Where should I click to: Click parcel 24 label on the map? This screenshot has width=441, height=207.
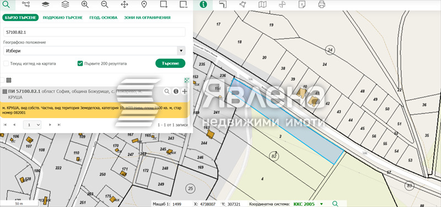coord(325,65)
